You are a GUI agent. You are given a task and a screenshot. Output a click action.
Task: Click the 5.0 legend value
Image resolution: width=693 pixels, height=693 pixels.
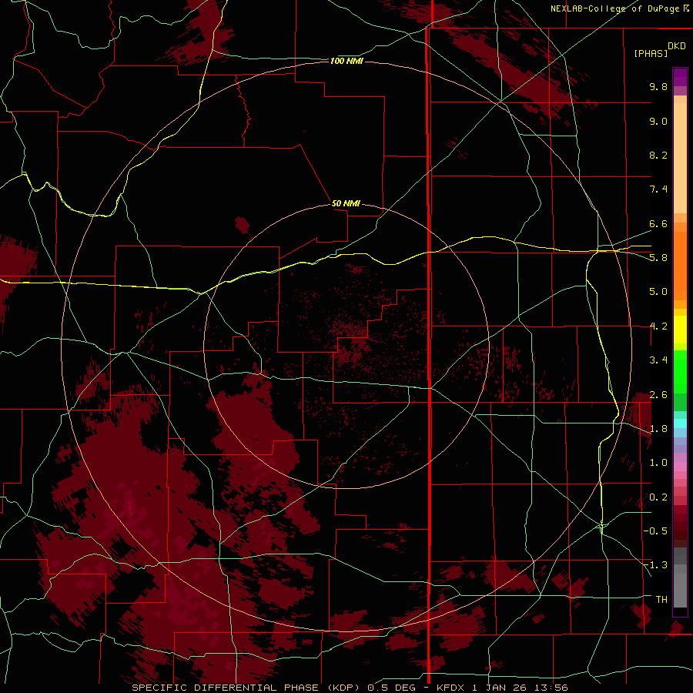coord(658,292)
